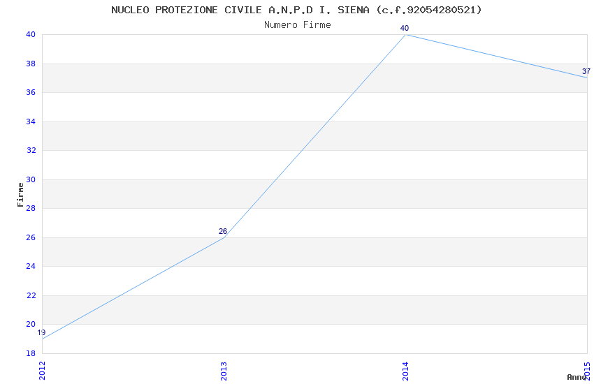
Task: Click the 'Firme' y-axis title
Action: [x=20, y=195]
